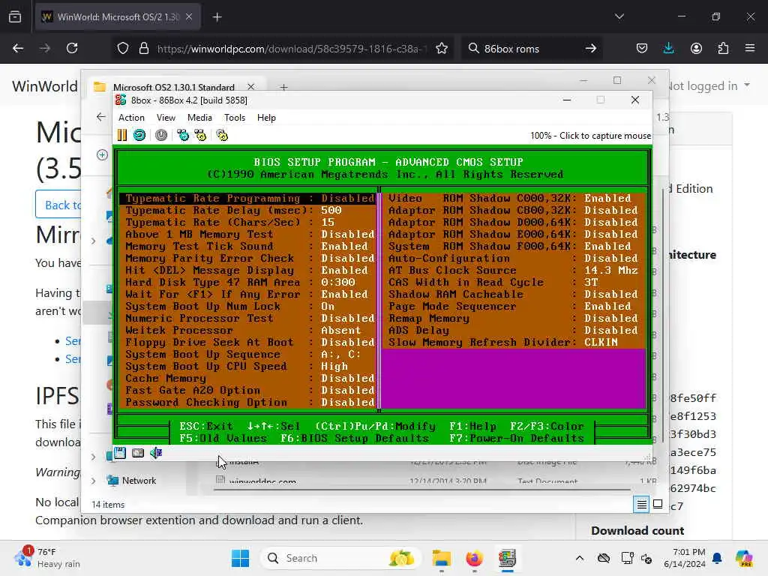Open Firefox downloads panel

coord(668,48)
